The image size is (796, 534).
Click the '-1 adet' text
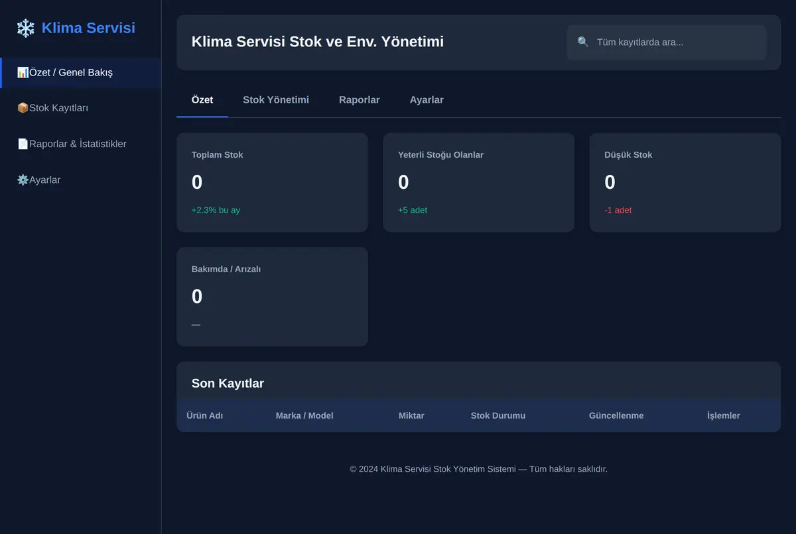click(x=618, y=210)
